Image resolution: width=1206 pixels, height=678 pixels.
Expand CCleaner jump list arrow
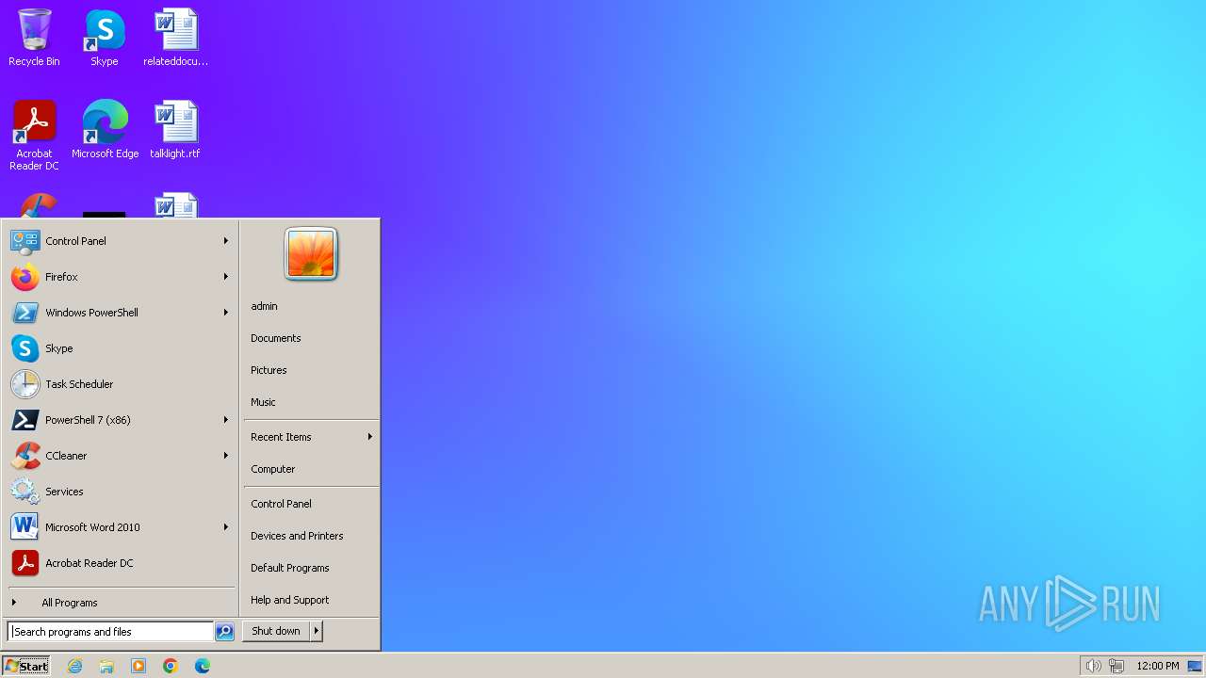pyautogui.click(x=226, y=456)
